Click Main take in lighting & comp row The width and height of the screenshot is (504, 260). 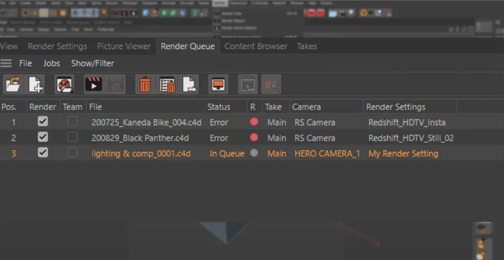click(x=277, y=154)
